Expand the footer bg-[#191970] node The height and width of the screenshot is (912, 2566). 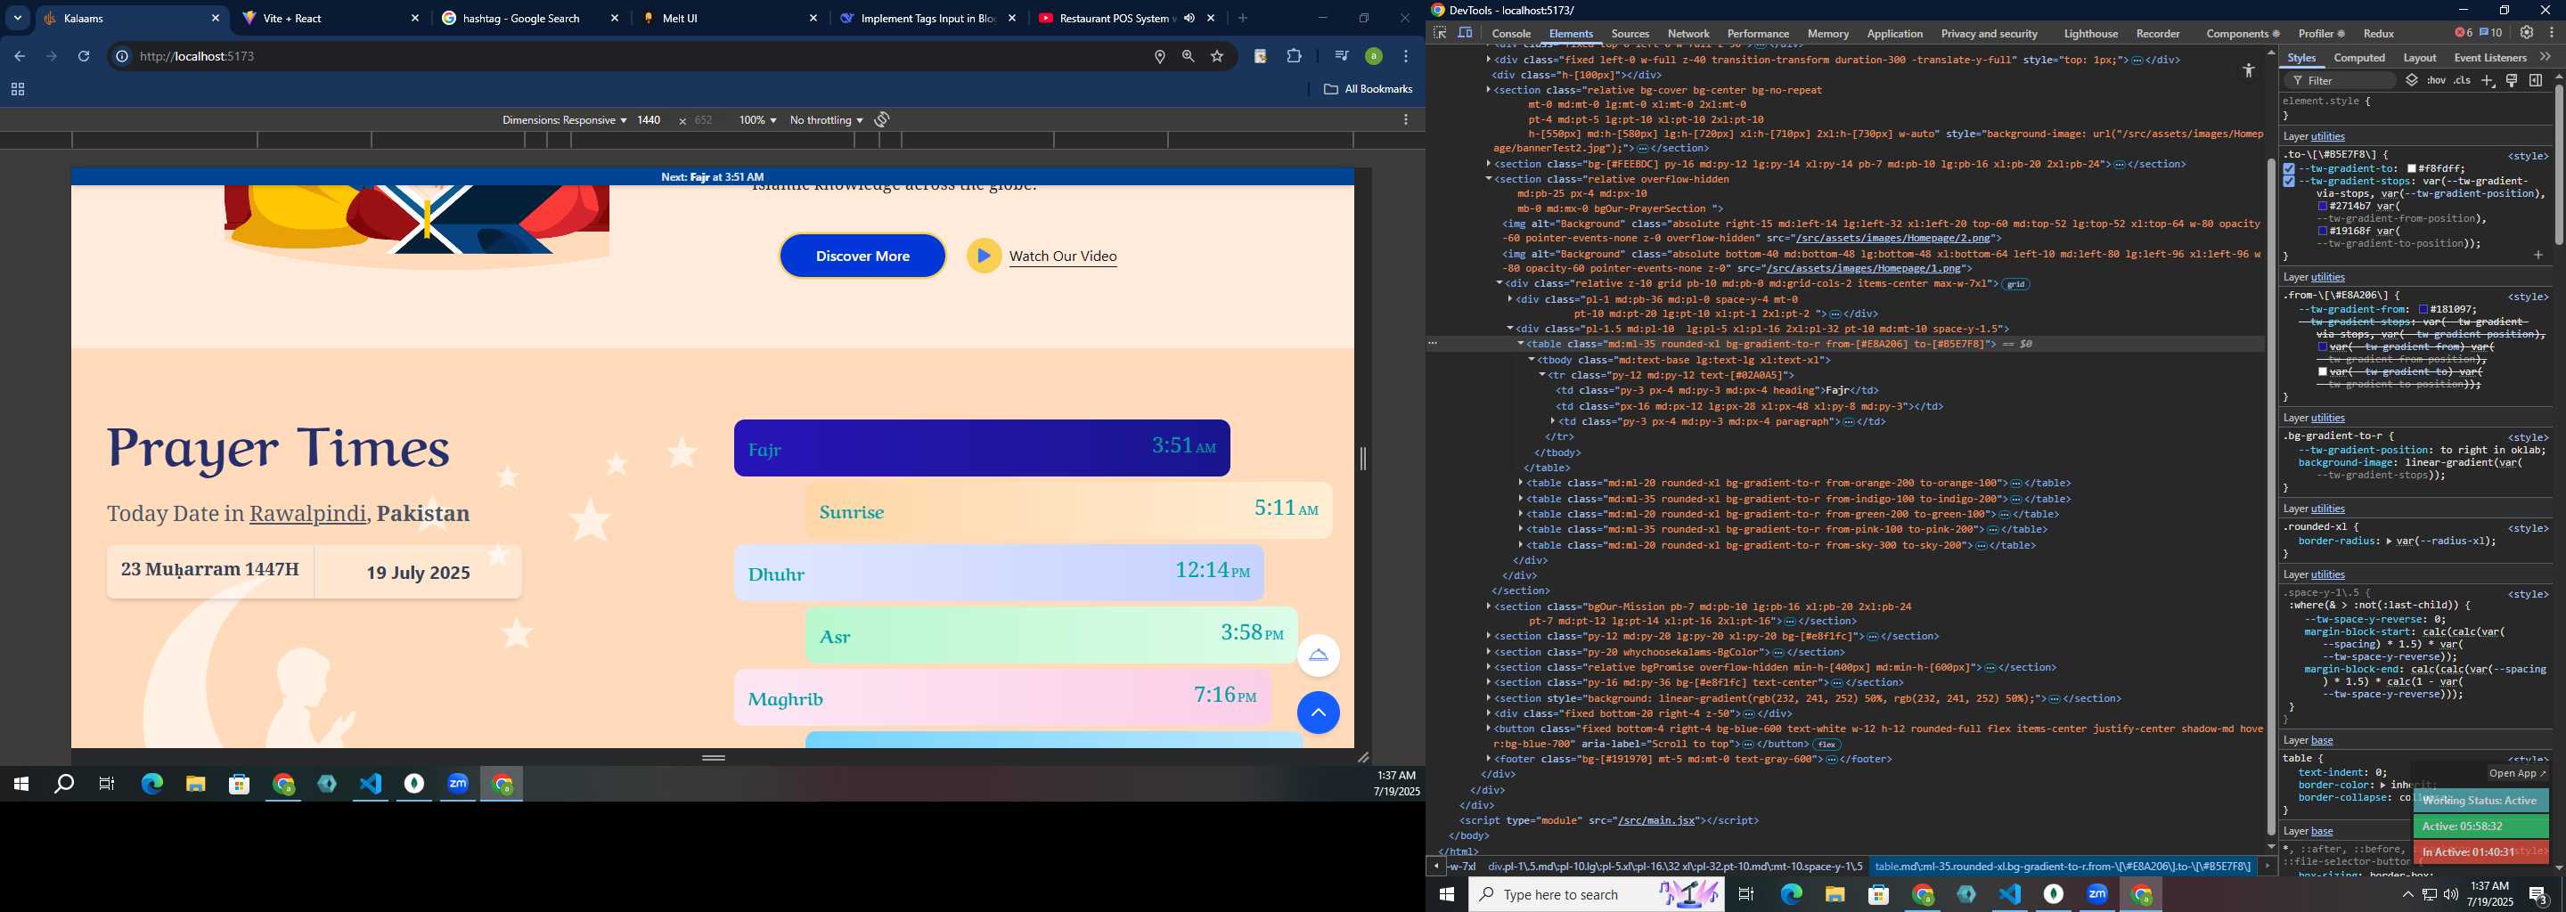point(1489,759)
